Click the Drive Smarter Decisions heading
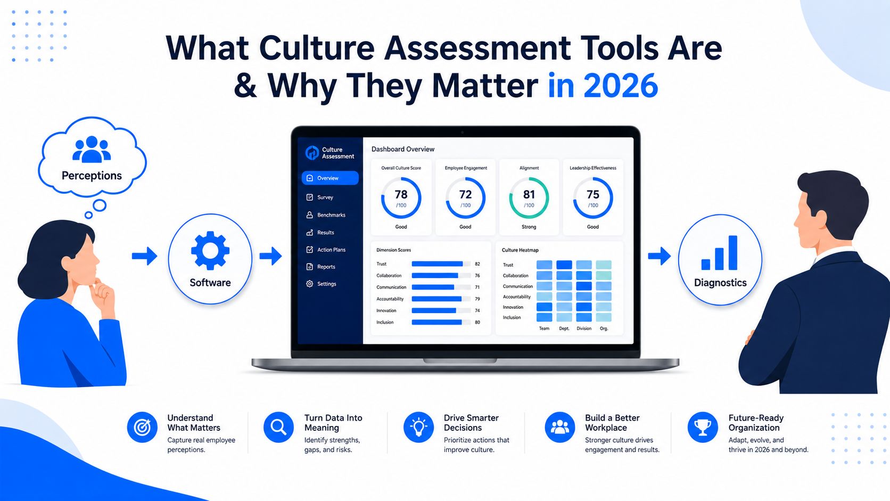890x501 pixels. 471,423
